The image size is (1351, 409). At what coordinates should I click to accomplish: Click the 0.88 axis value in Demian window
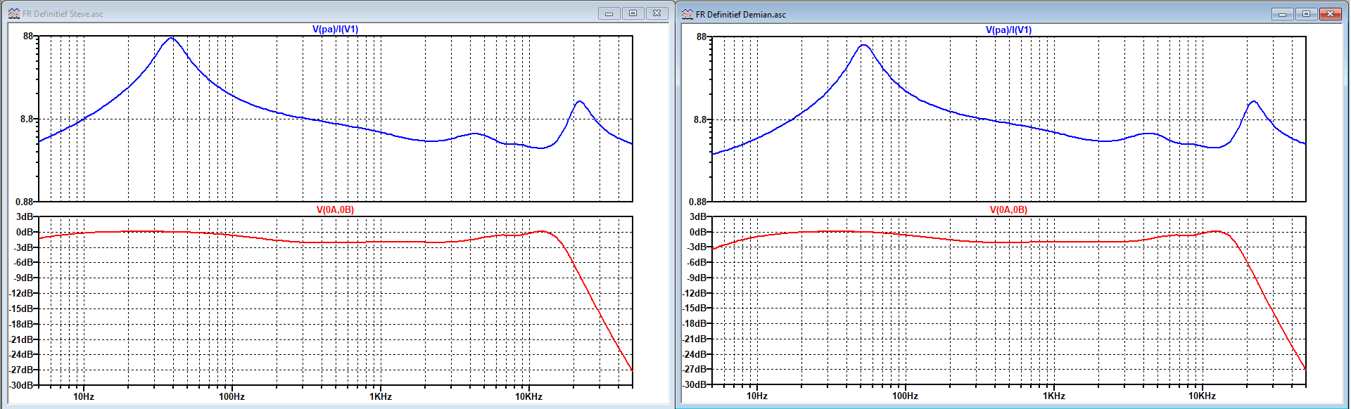[x=698, y=202]
